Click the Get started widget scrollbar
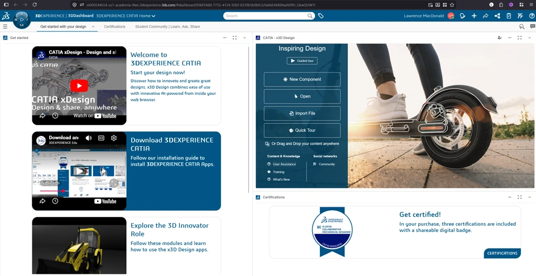Image resolution: width=536 pixels, height=276 pixels. pyautogui.click(x=249, y=119)
